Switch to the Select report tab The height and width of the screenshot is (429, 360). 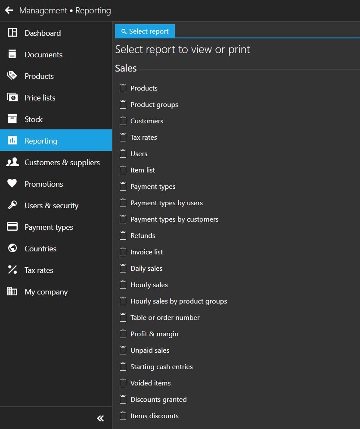click(145, 31)
